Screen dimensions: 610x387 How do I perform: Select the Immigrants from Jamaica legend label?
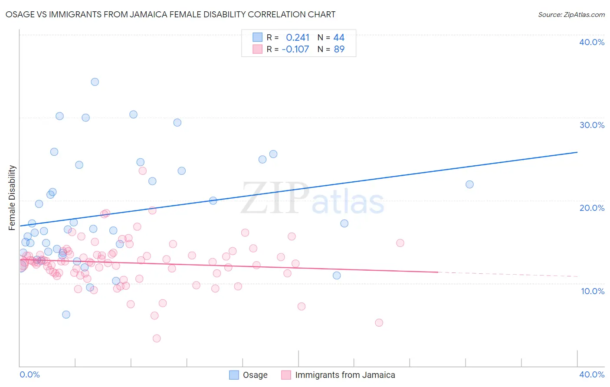(x=345, y=375)
